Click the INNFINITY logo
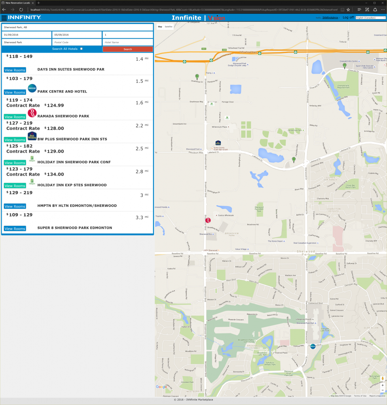 tap(25, 17)
